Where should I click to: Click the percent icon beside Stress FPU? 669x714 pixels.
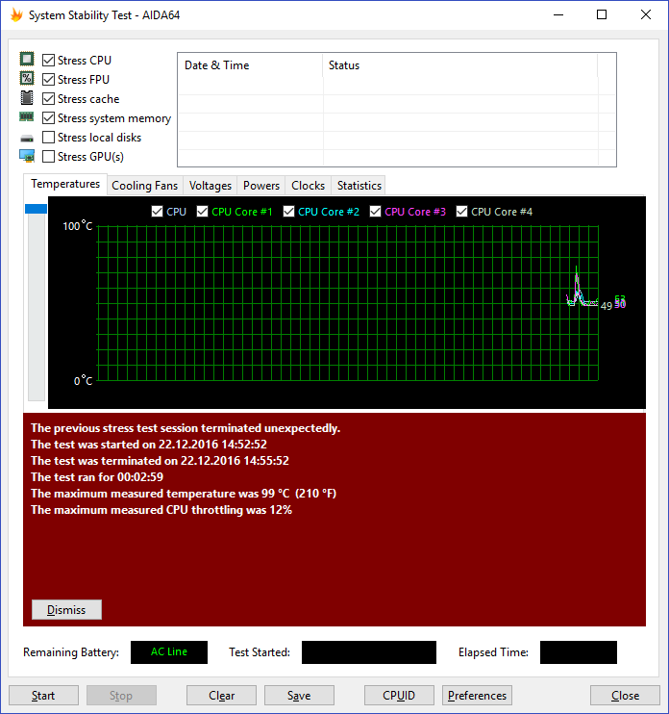[27, 78]
